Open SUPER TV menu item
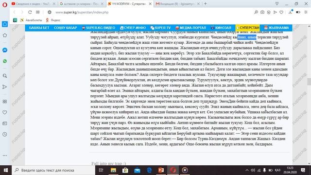 pos(160,28)
